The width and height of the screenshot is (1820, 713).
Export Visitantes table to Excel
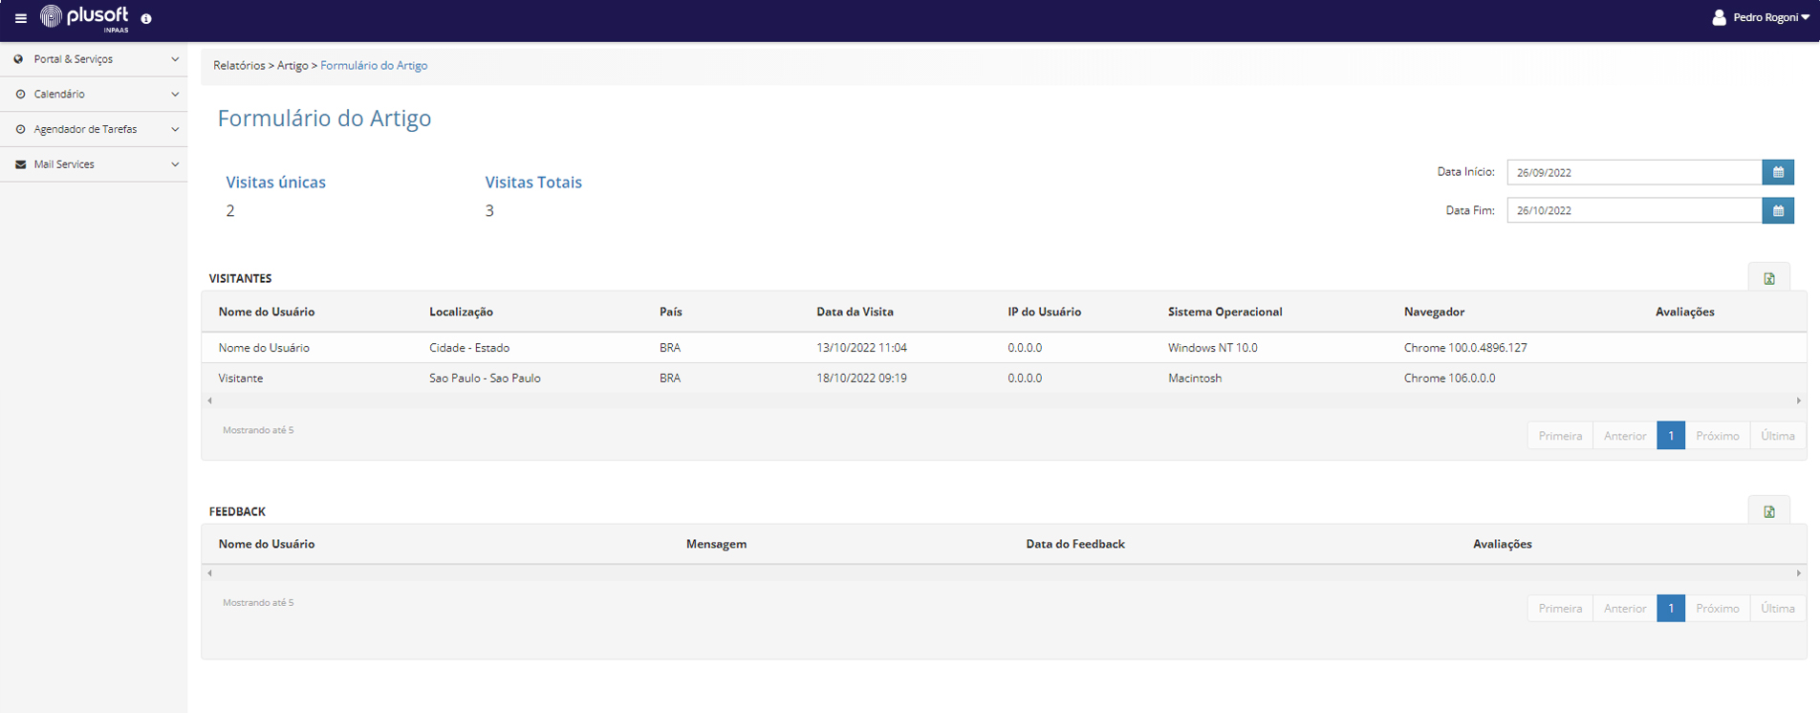pyautogui.click(x=1769, y=278)
